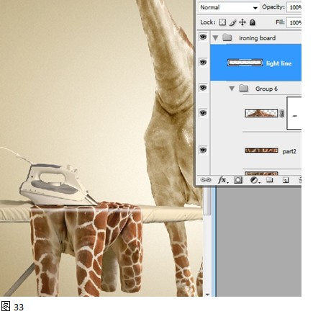
Task: Create a new group folder icon
Action: pos(270,180)
